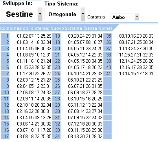Click the Ortogonale combo box field
This screenshot has height=142, width=158.
(x=65, y=14)
